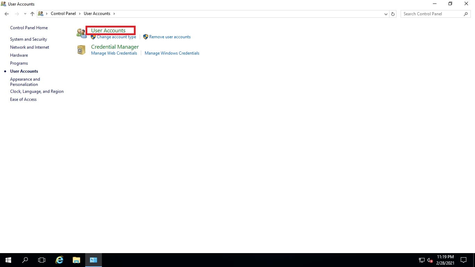
Task: Expand the chevron after Control Panel breadcrumb
Action: pyautogui.click(x=80, y=14)
